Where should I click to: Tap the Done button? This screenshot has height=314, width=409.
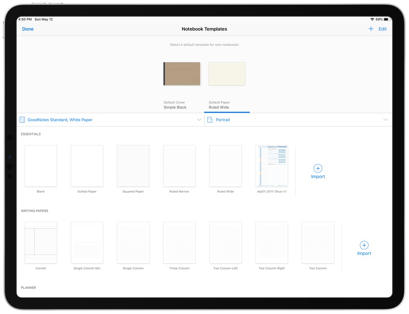tap(27, 29)
